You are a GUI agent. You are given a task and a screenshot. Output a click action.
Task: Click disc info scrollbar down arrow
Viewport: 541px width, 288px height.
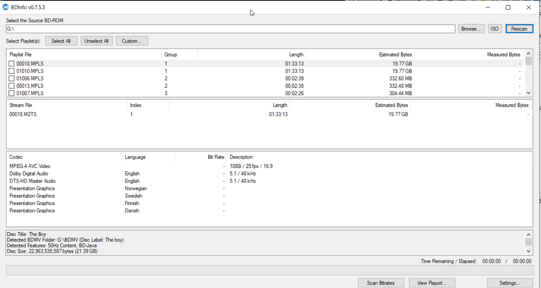[x=528, y=251]
